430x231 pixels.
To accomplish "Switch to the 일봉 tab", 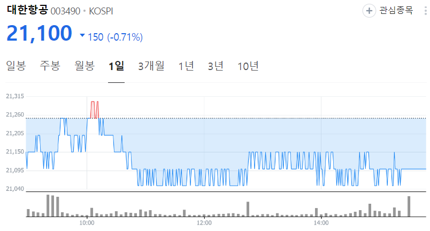I will pos(16,66).
